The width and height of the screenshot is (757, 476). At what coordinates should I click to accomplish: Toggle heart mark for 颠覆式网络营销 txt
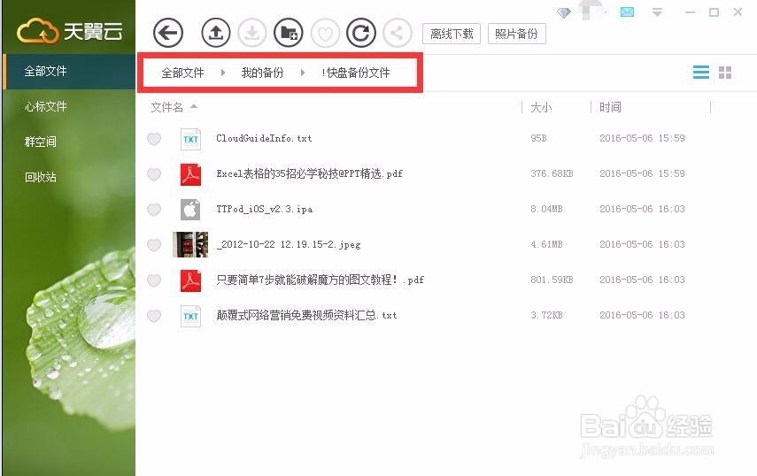[154, 316]
